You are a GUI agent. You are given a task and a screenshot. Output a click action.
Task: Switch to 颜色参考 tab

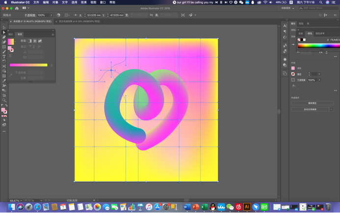[x=320, y=33]
